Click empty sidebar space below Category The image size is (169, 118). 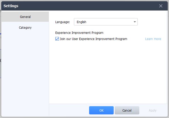pyautogui.click(x=25, y=73)
